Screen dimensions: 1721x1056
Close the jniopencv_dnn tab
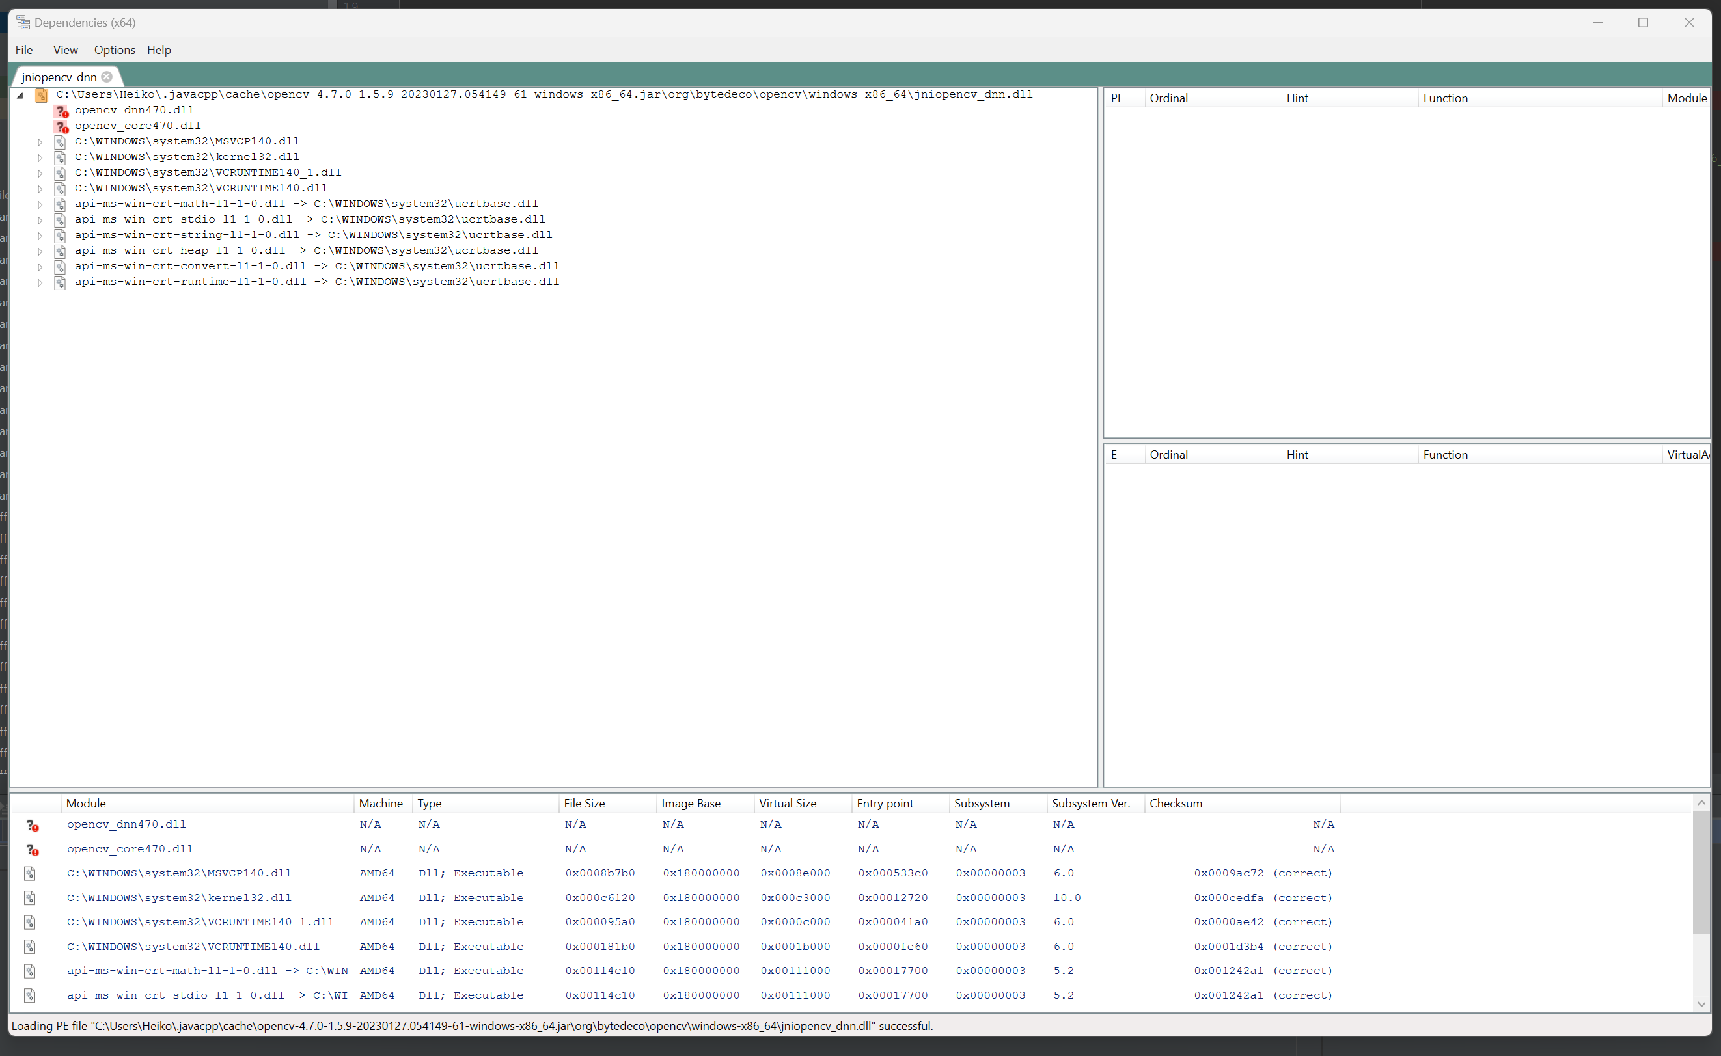click(106, 77)
